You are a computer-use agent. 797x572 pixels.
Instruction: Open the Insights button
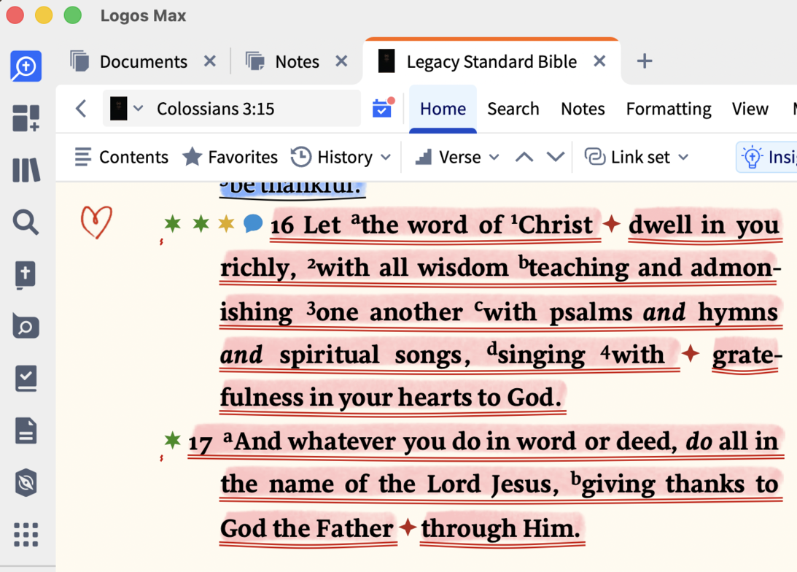767,157
